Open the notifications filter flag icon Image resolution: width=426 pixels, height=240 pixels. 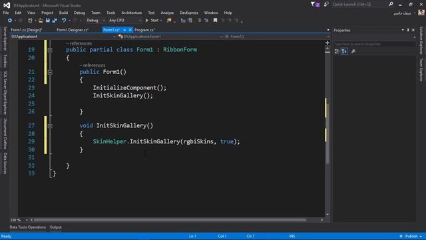[315, 5]
